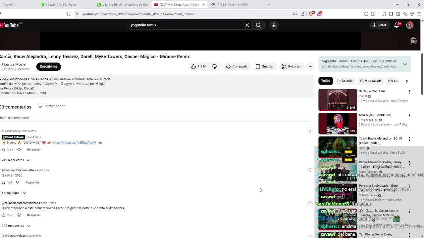The image size is (424, 238).
Task: Dislike the 'Quien en 2026' comment
Action: (18, 182)
